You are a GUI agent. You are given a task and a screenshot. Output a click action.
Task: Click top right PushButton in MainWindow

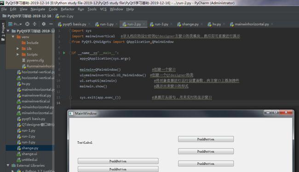(x=206, y=139)
